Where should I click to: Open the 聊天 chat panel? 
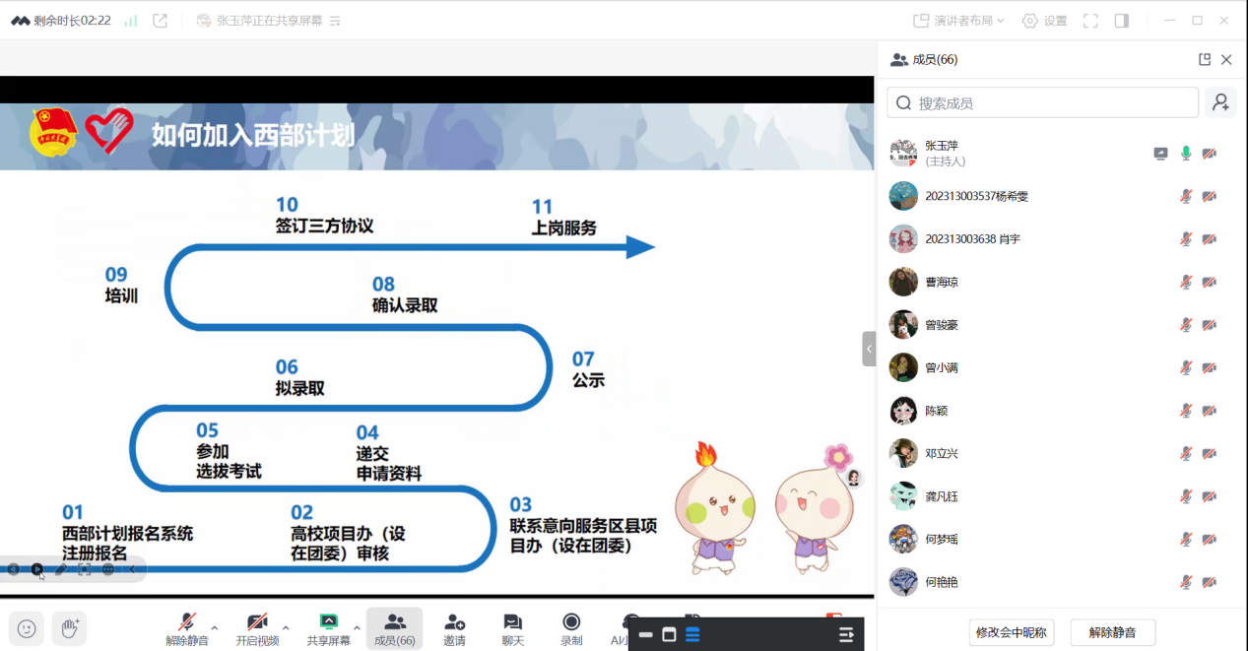tap(512, 628)
